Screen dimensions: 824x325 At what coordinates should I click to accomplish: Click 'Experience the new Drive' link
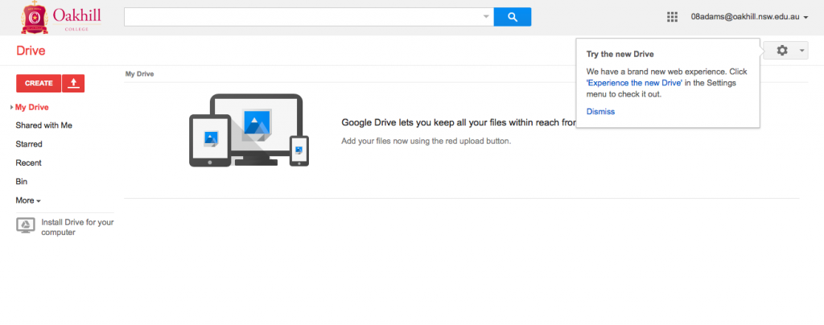[634, 83]
